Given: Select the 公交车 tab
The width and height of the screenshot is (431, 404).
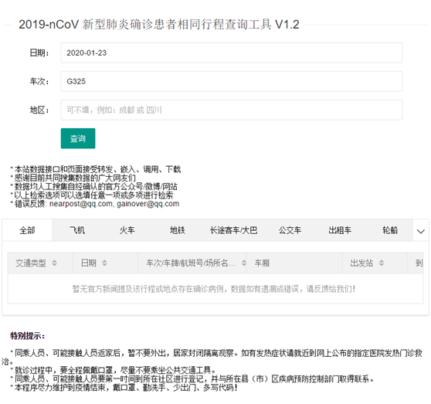Looking at the screenshot, I should [290, 230].
